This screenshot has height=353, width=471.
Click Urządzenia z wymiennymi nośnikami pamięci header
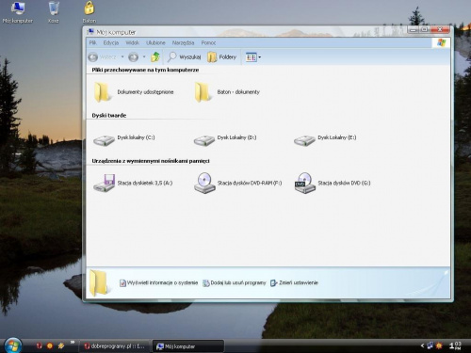(151, 161)
